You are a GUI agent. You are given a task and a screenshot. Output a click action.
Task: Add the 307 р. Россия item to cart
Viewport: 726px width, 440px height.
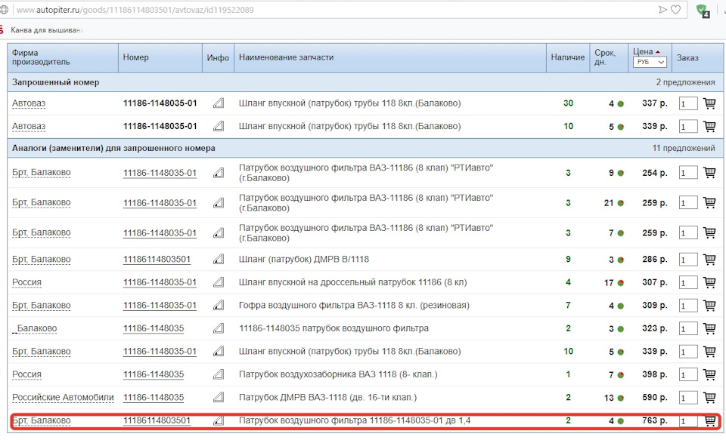pos(709,282)
